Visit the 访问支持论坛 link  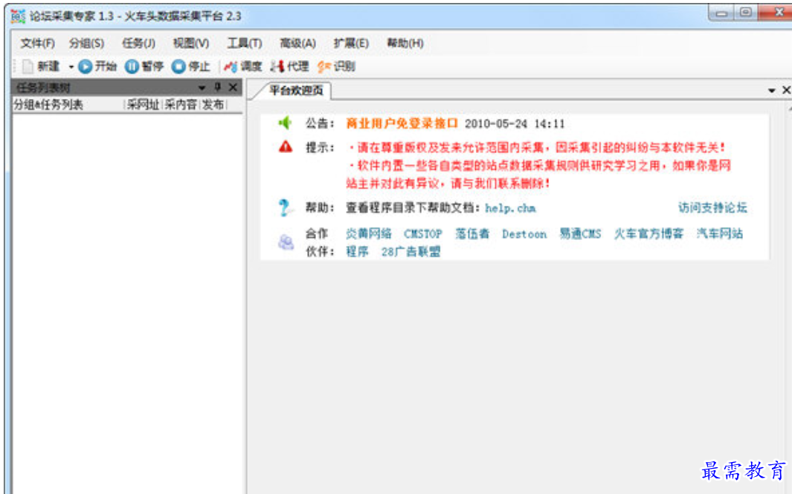(712, 207)
